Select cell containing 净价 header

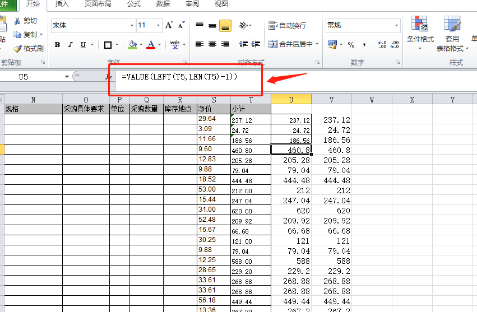(214, 109)
